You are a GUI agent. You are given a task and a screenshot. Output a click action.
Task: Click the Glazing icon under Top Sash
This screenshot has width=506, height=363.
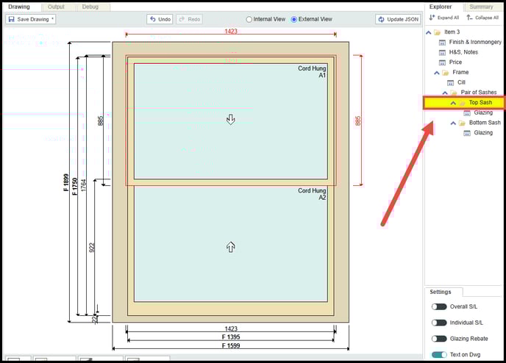pos(467,113)
